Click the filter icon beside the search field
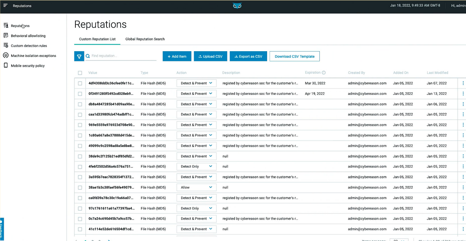466x241 pixels. 79,56
